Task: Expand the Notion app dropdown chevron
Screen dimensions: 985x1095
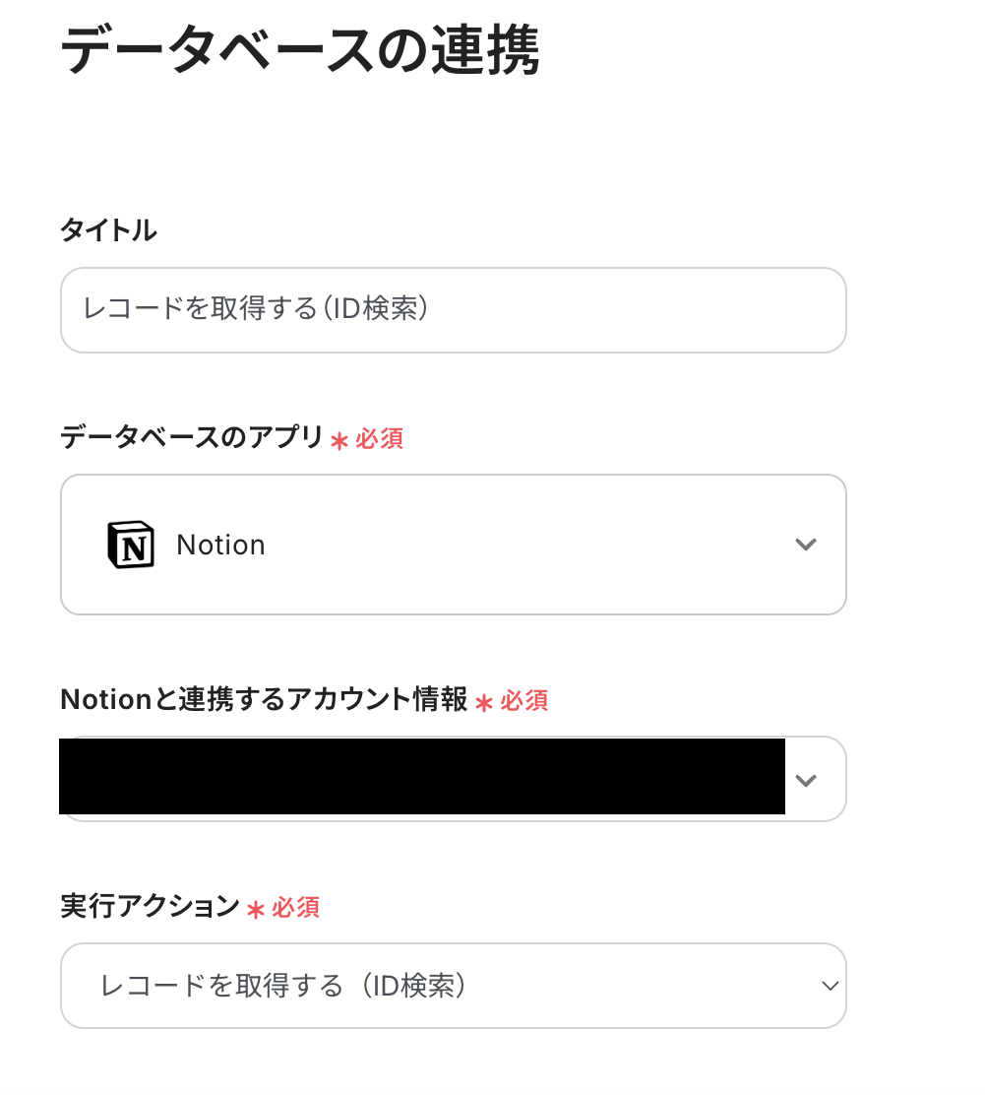Action: pyautogui.click(x=806, y=545)
